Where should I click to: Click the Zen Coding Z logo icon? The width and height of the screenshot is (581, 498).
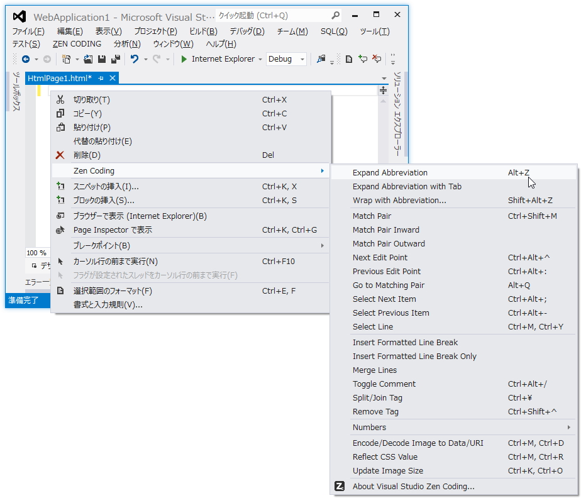(338, 486)
